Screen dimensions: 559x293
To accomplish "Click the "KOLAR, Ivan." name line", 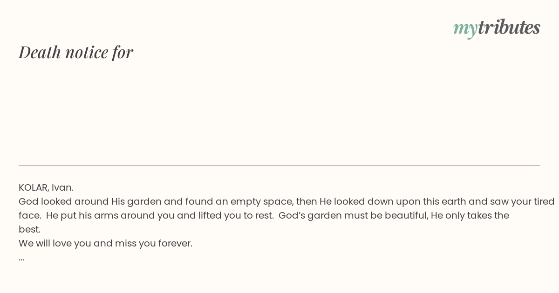I will [46, 187].
